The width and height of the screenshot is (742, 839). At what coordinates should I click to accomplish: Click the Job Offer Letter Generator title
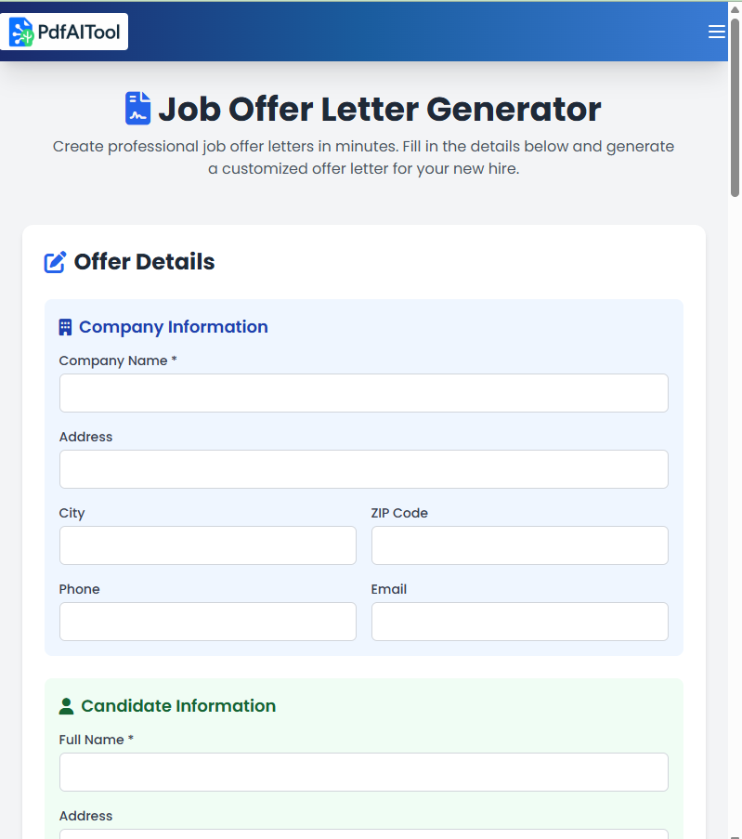pyautogui.click(x=380, y=109)
